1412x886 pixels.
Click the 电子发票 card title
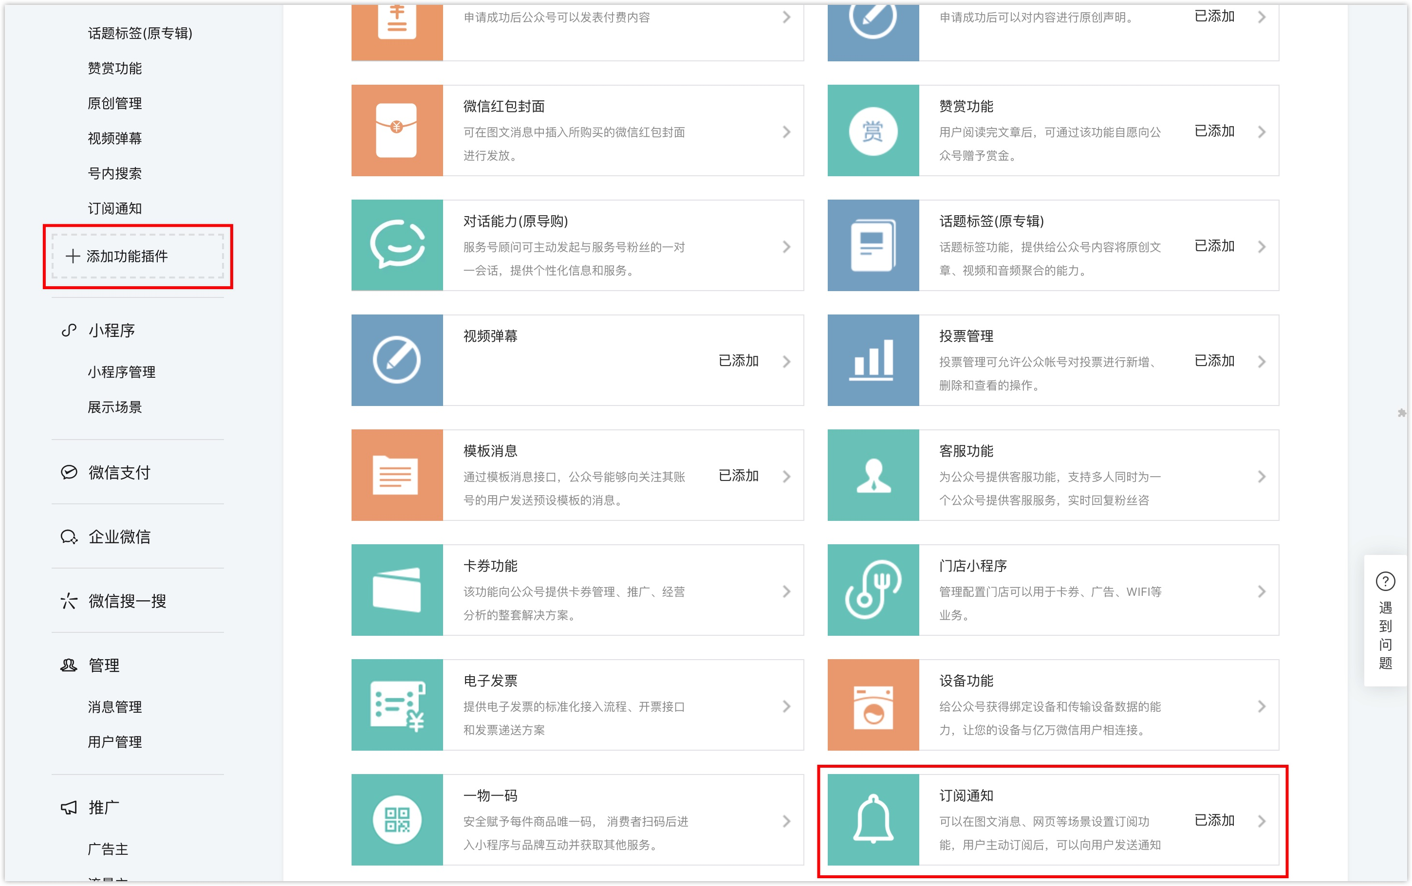(x=490, y=681)
